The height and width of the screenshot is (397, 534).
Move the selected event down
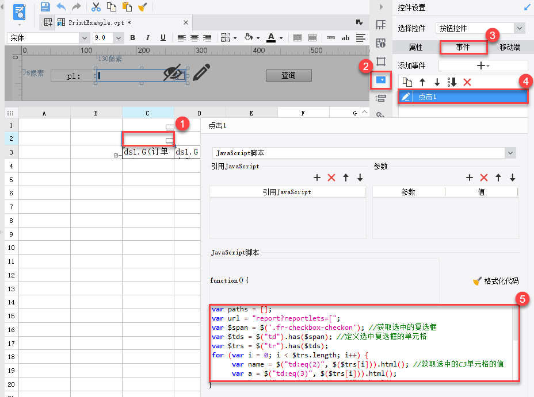point(437,82)
